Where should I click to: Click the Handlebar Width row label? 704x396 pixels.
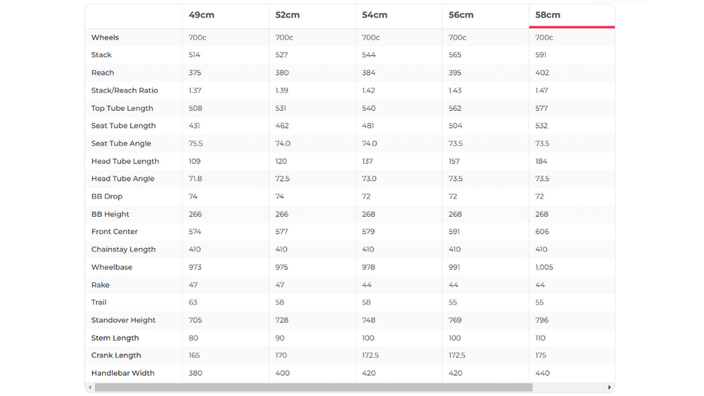123,373
